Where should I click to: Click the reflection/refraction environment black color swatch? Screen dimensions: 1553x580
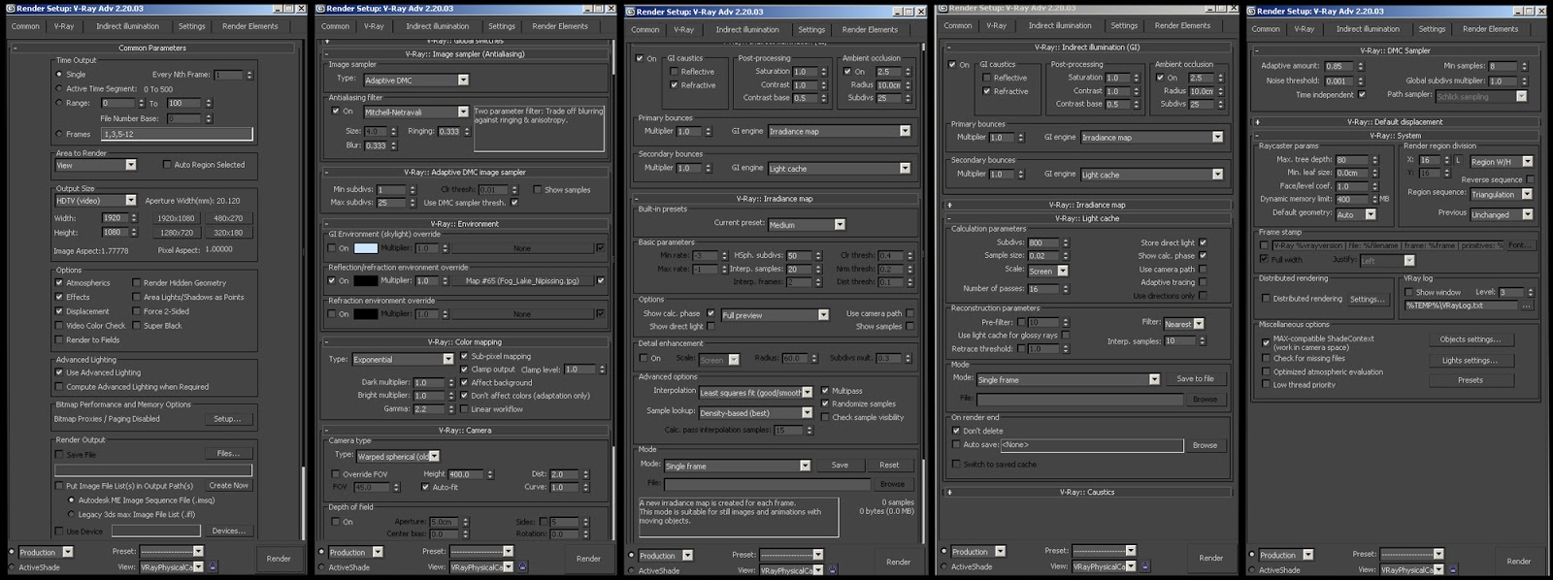(366, 281)
